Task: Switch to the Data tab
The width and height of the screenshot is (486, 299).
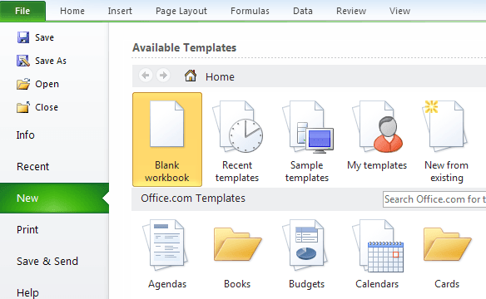Action: (303, 11)
